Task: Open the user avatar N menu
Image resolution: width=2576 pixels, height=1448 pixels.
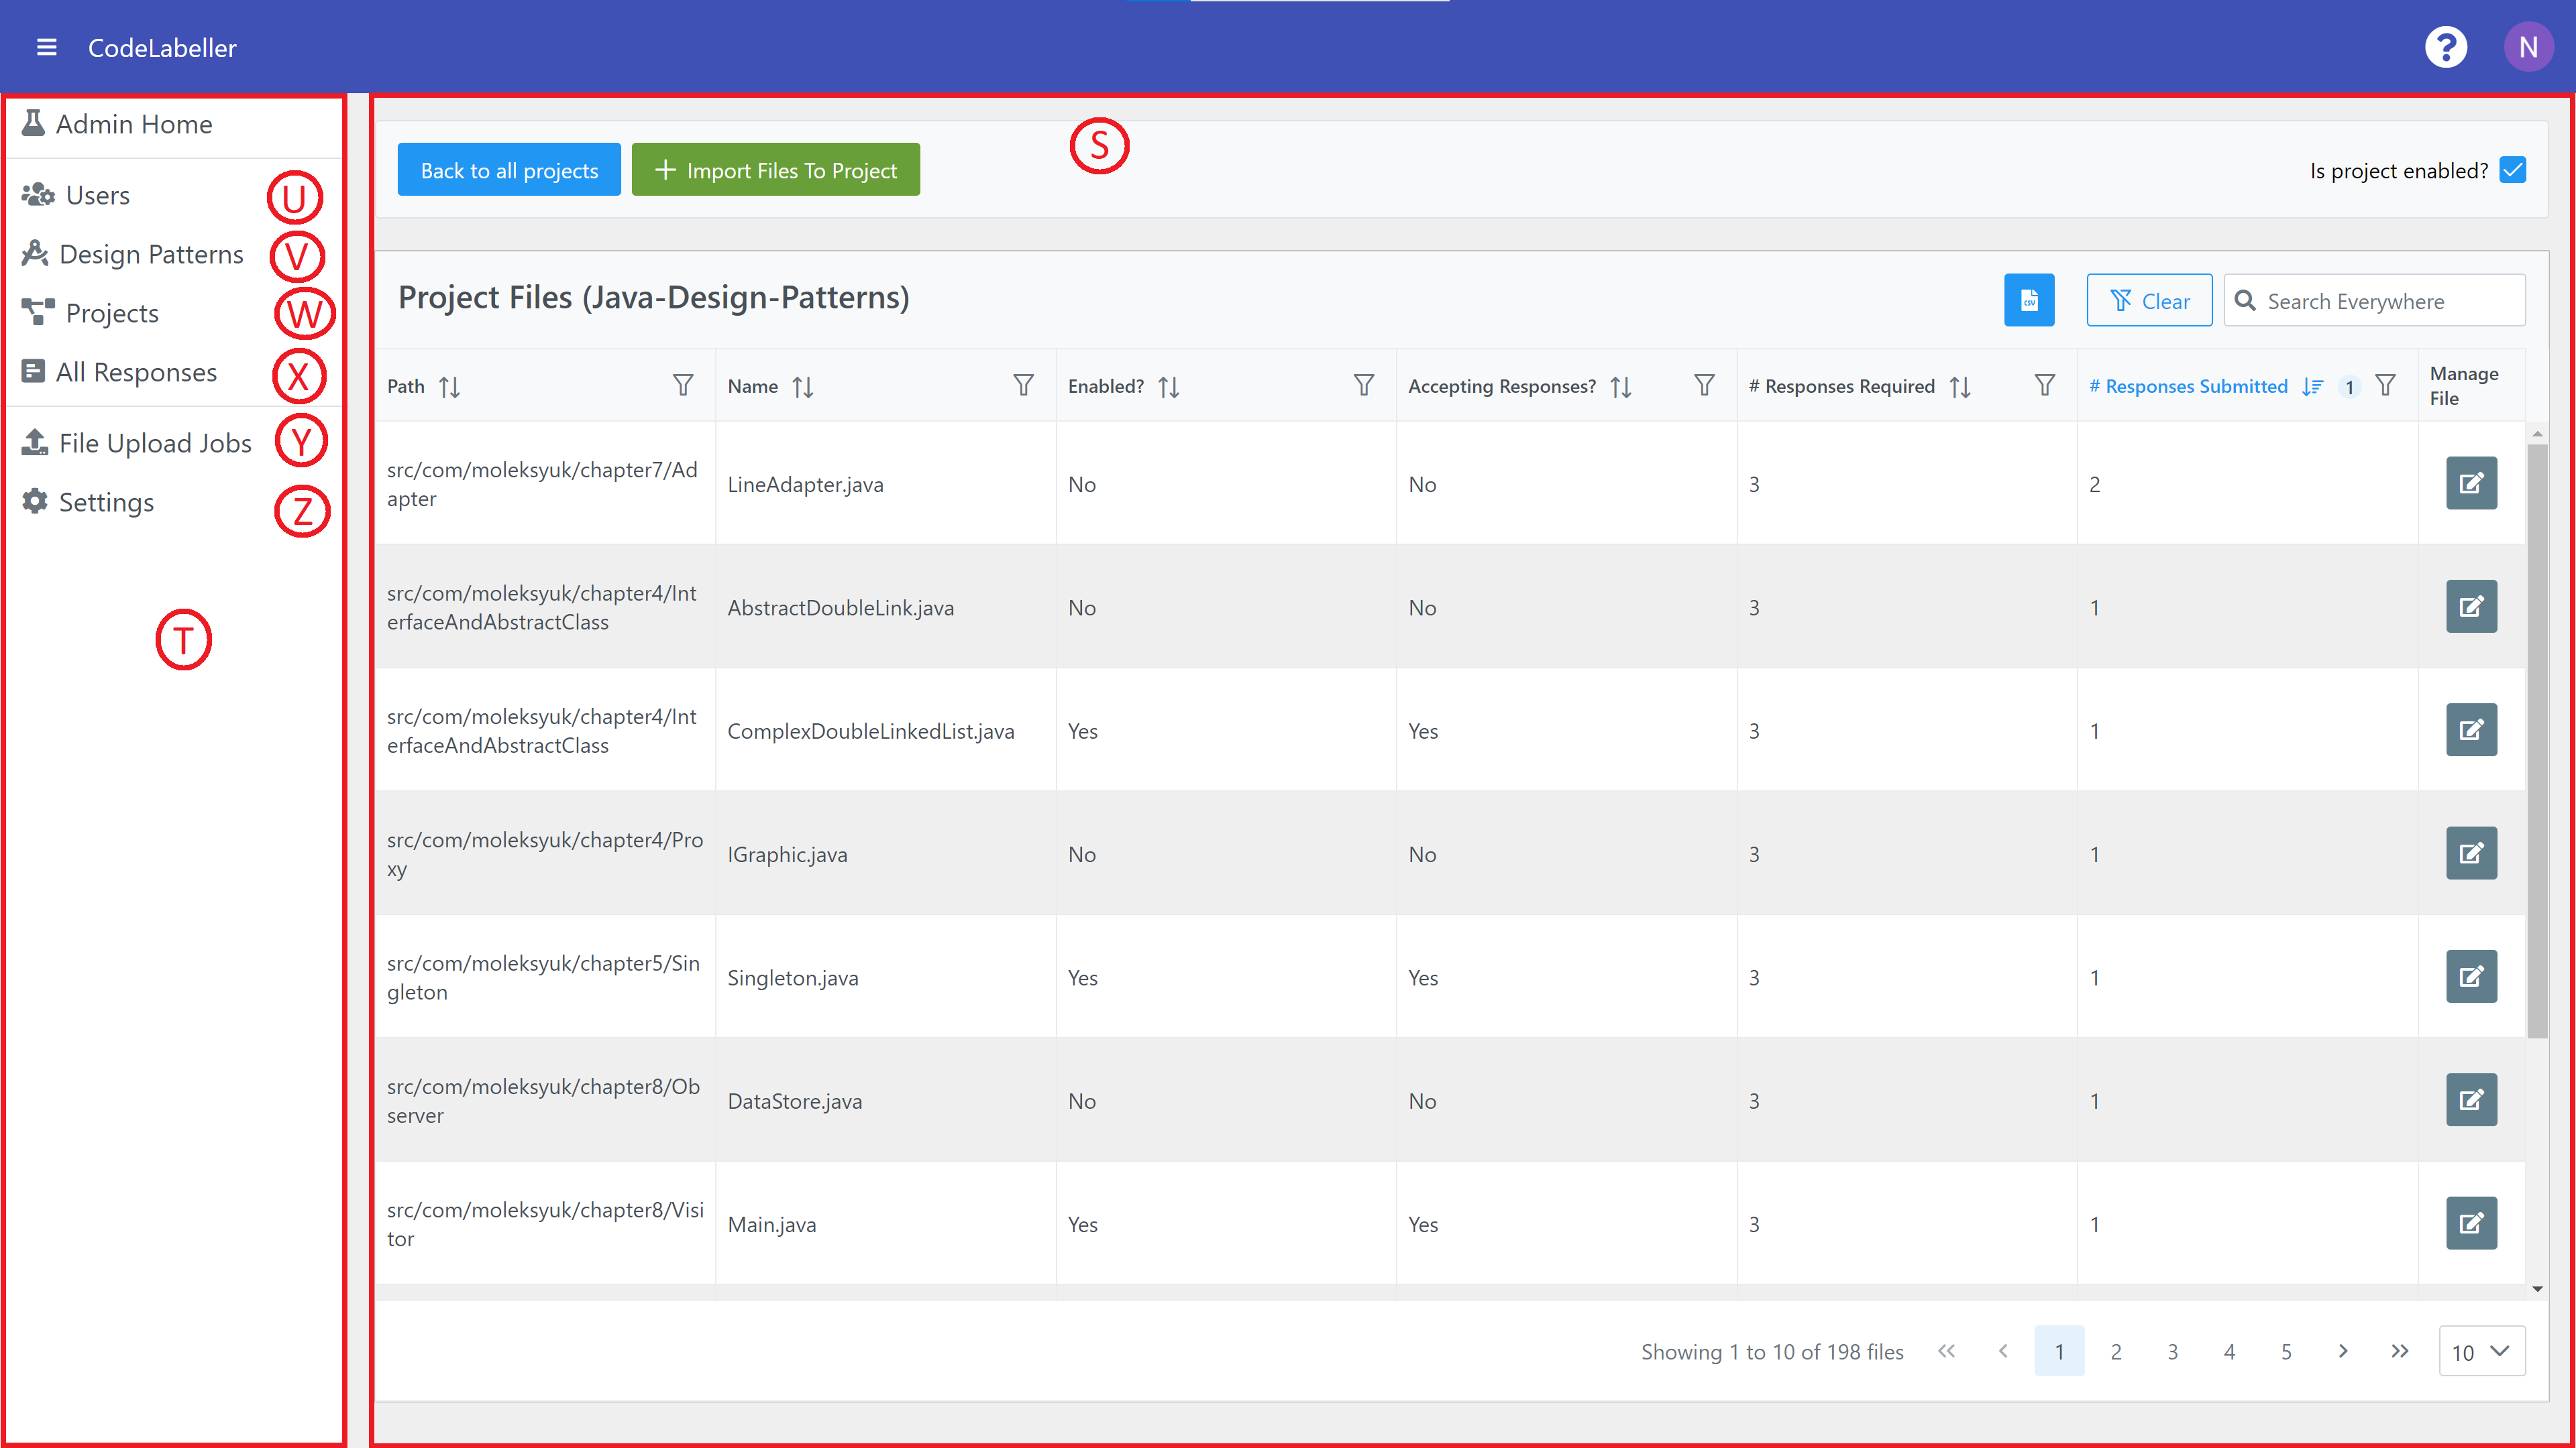Action: (x=2527, y=47)
